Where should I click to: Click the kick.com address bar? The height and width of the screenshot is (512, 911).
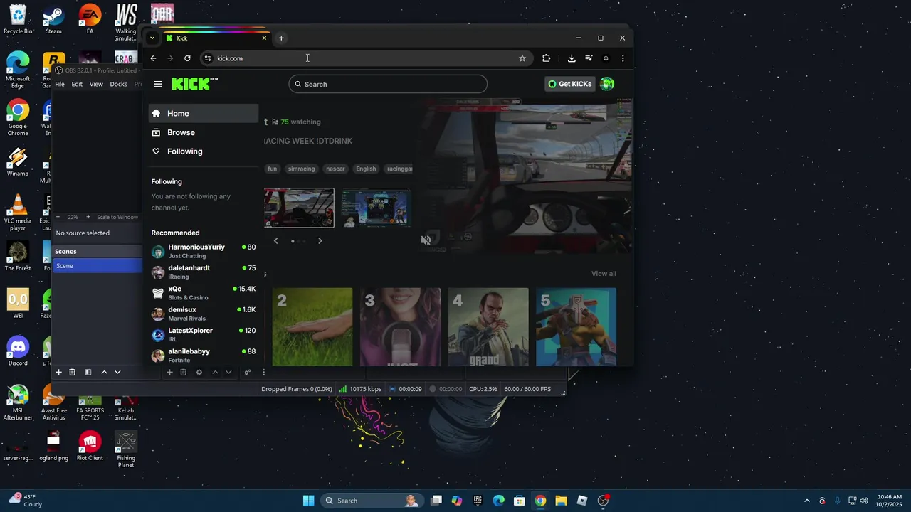click(x=365, y=58)
